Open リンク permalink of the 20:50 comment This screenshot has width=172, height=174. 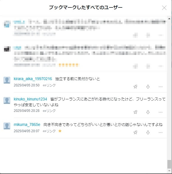click(49, 85)
